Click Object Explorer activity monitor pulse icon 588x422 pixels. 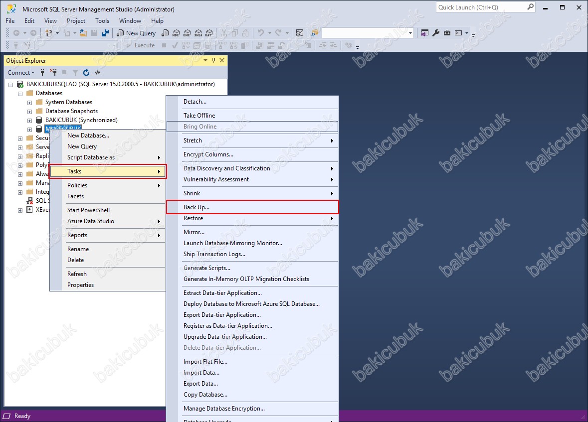point(97,72)
